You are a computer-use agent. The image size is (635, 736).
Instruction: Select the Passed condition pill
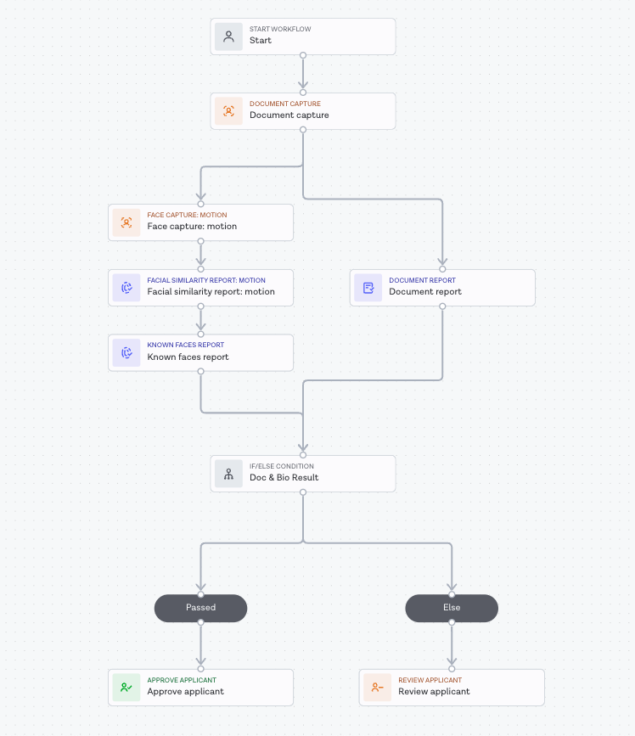[200, 608]
